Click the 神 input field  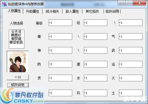tap(60, 50)
